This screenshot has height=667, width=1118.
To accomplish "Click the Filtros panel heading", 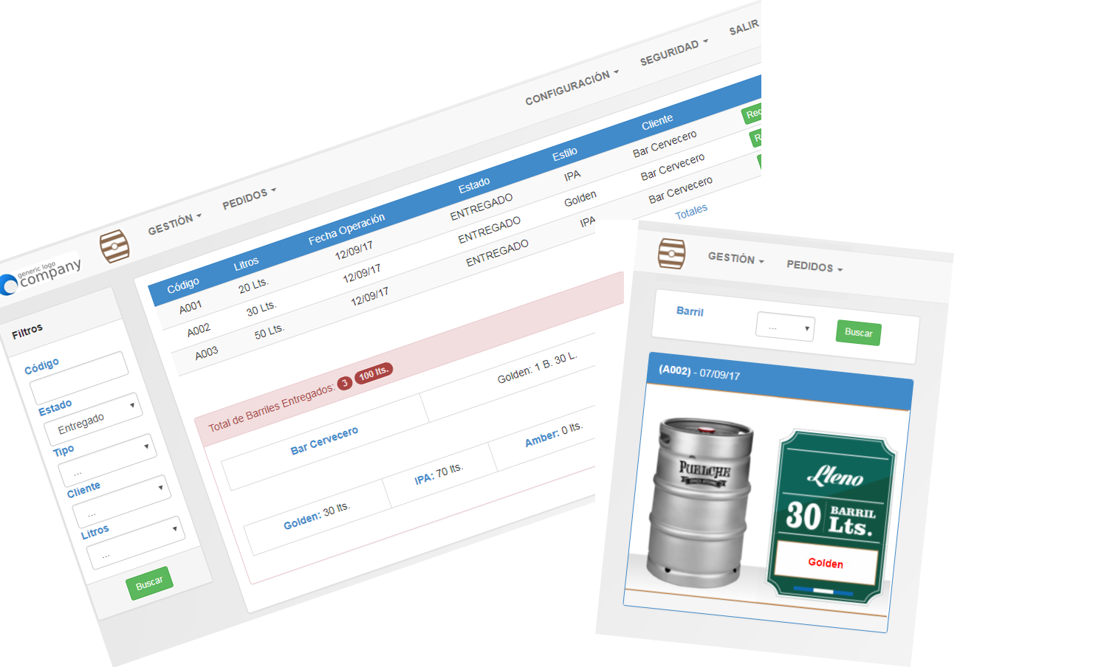I will point(27,331).
